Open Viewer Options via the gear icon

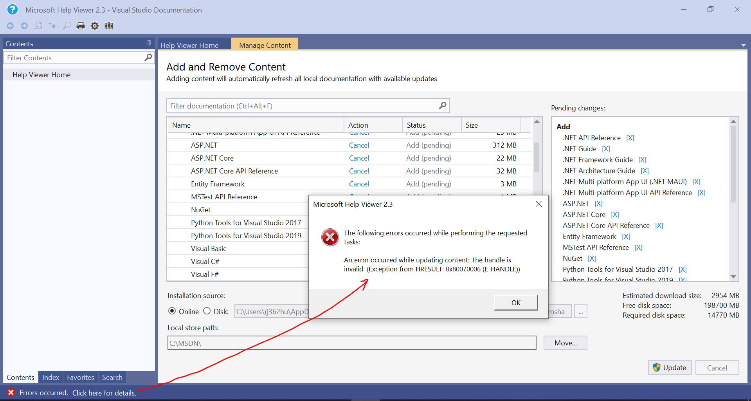tap(95, 26)
